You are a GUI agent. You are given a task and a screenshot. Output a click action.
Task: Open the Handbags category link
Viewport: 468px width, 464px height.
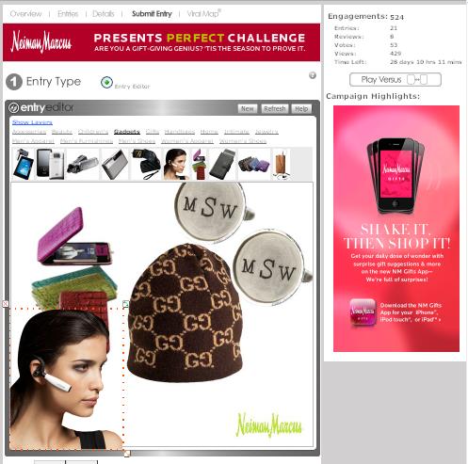(x=180, y=132)
